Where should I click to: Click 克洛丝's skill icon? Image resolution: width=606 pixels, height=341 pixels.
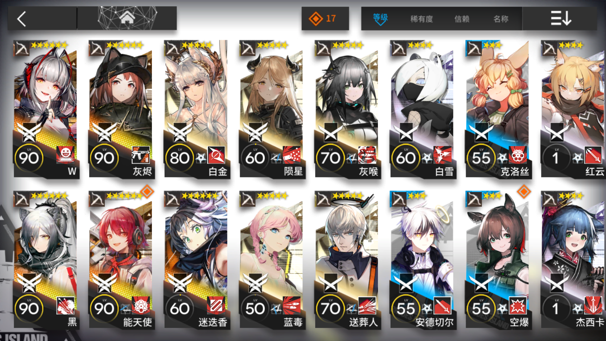pos(518,155)
